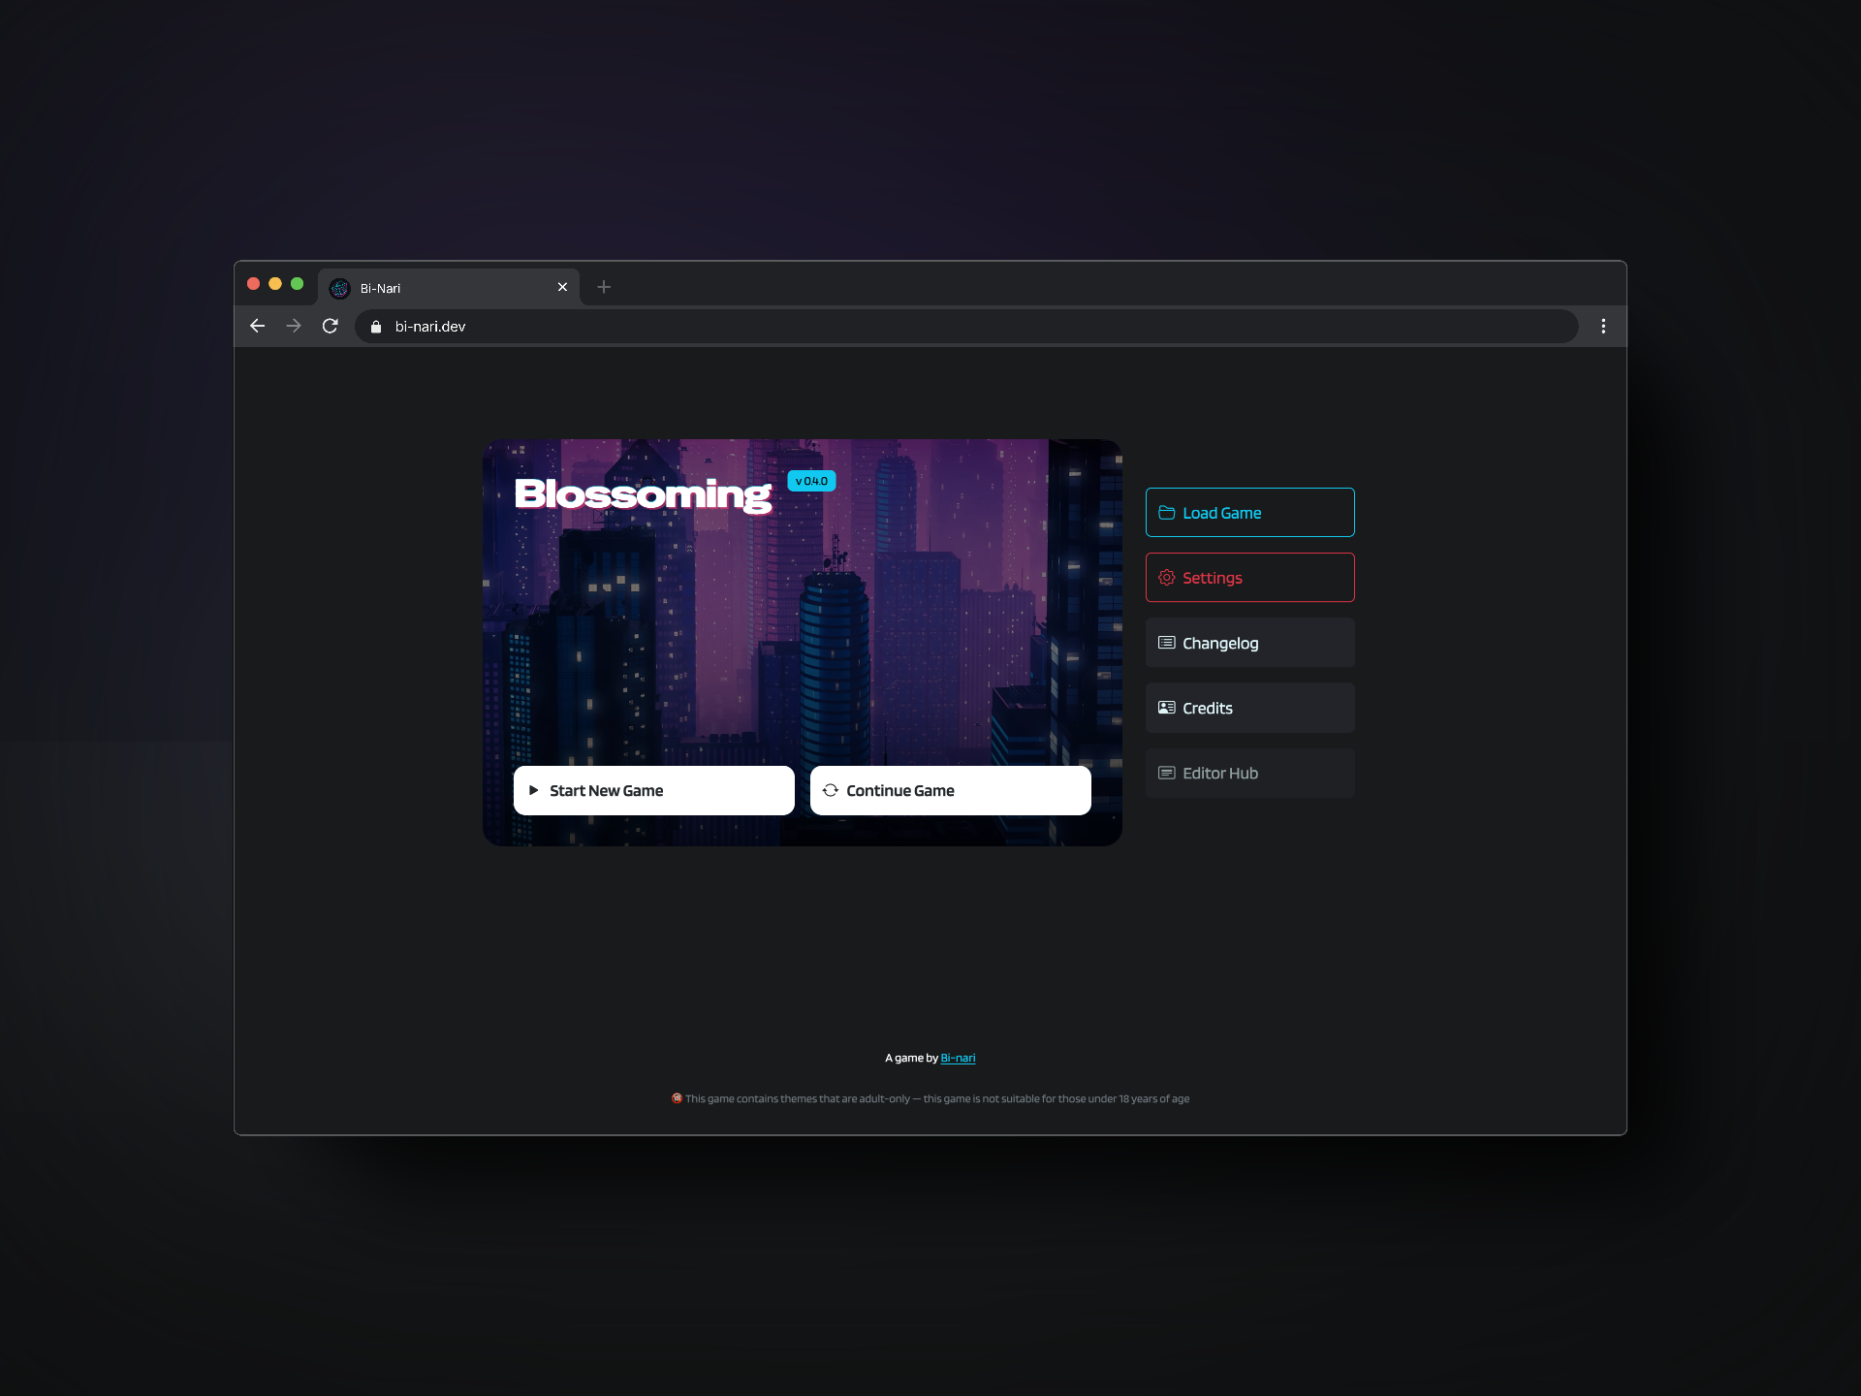Click the gear icon on Settings
1861x1396 pixels.
(1166, 578)
